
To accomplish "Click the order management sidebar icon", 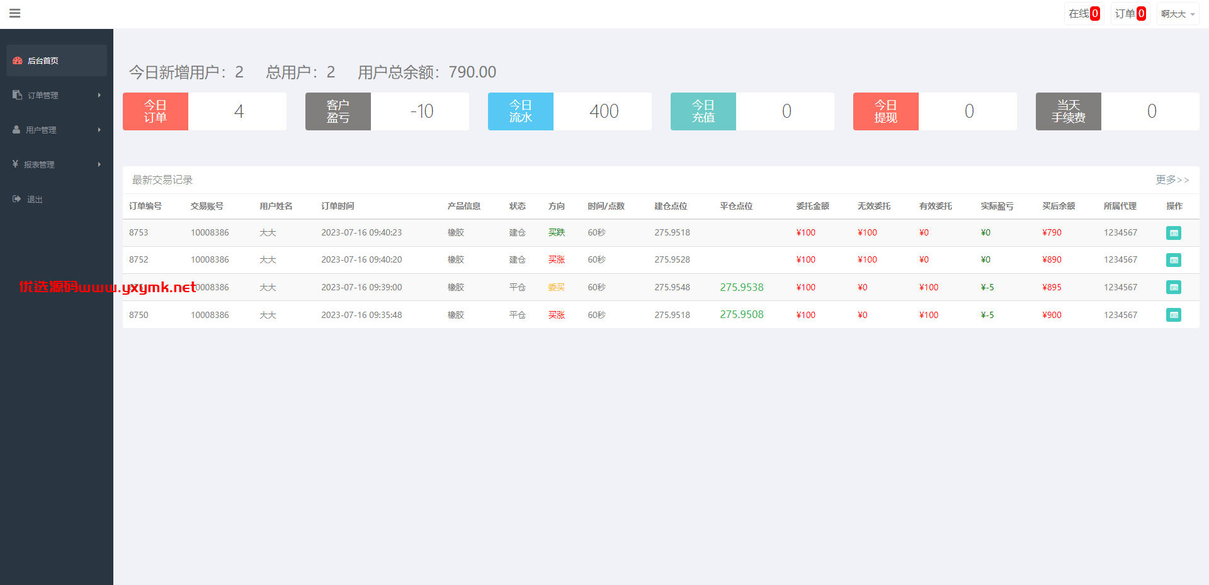I will coord(17,95).
